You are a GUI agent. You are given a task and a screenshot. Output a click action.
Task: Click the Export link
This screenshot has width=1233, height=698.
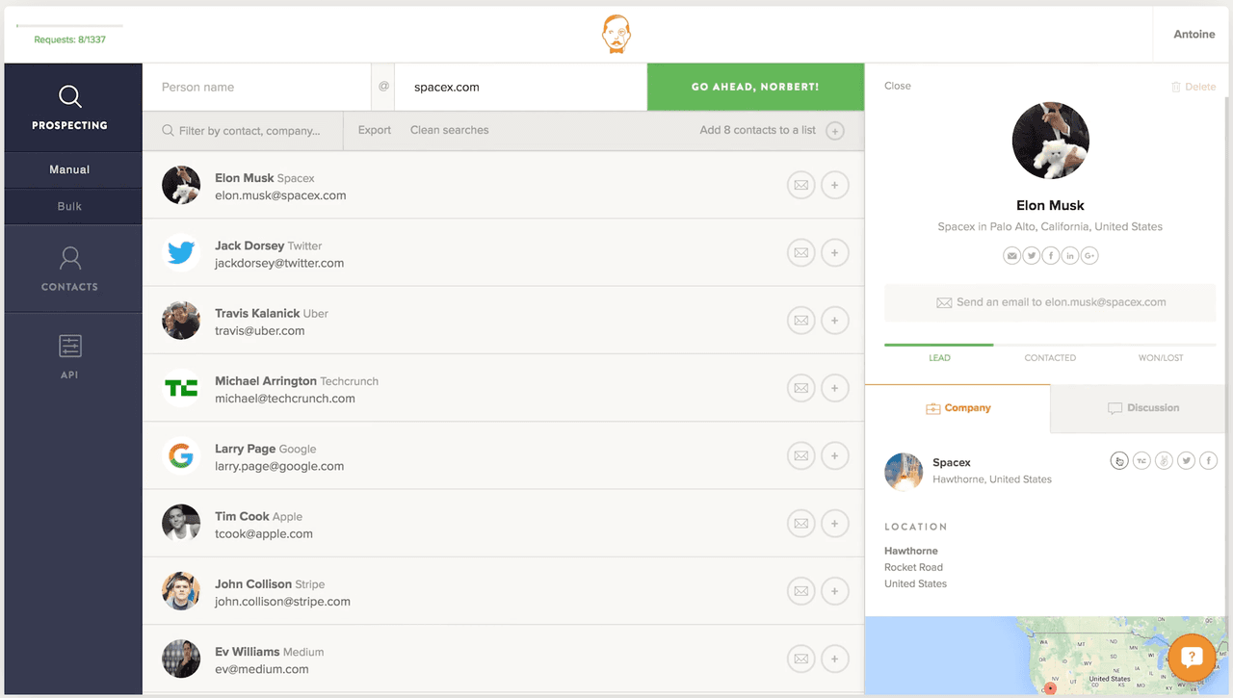point(374,130)
